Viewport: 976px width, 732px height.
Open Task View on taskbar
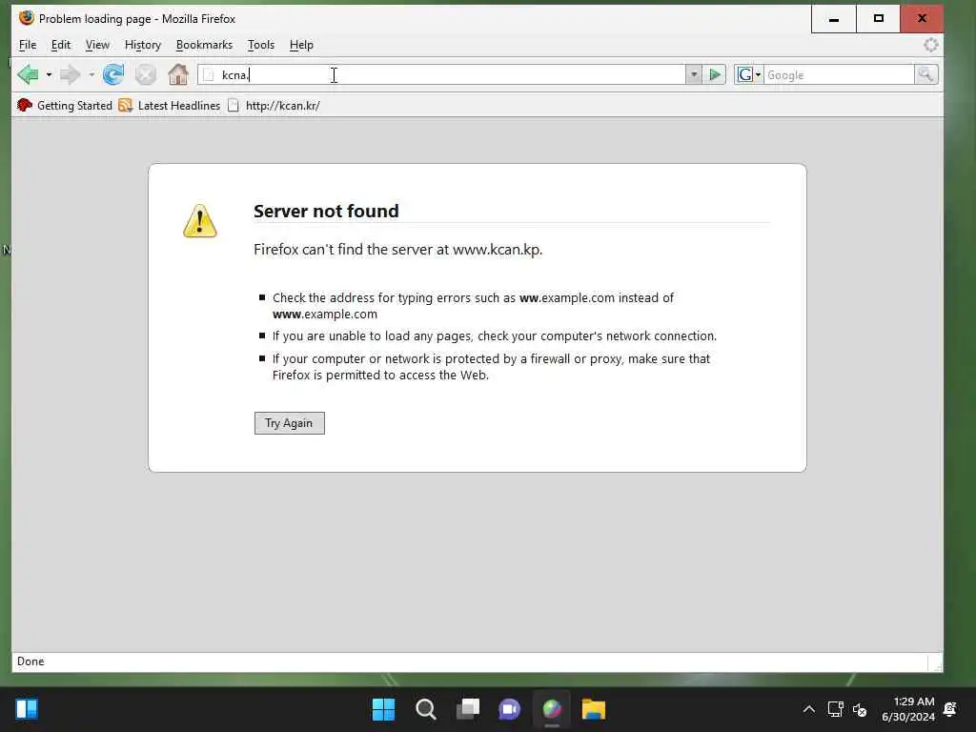468,709
